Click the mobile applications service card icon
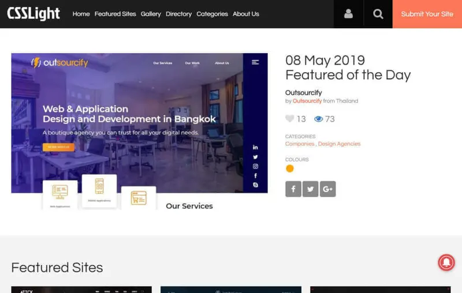462x293 pixels. coord(99,186)
